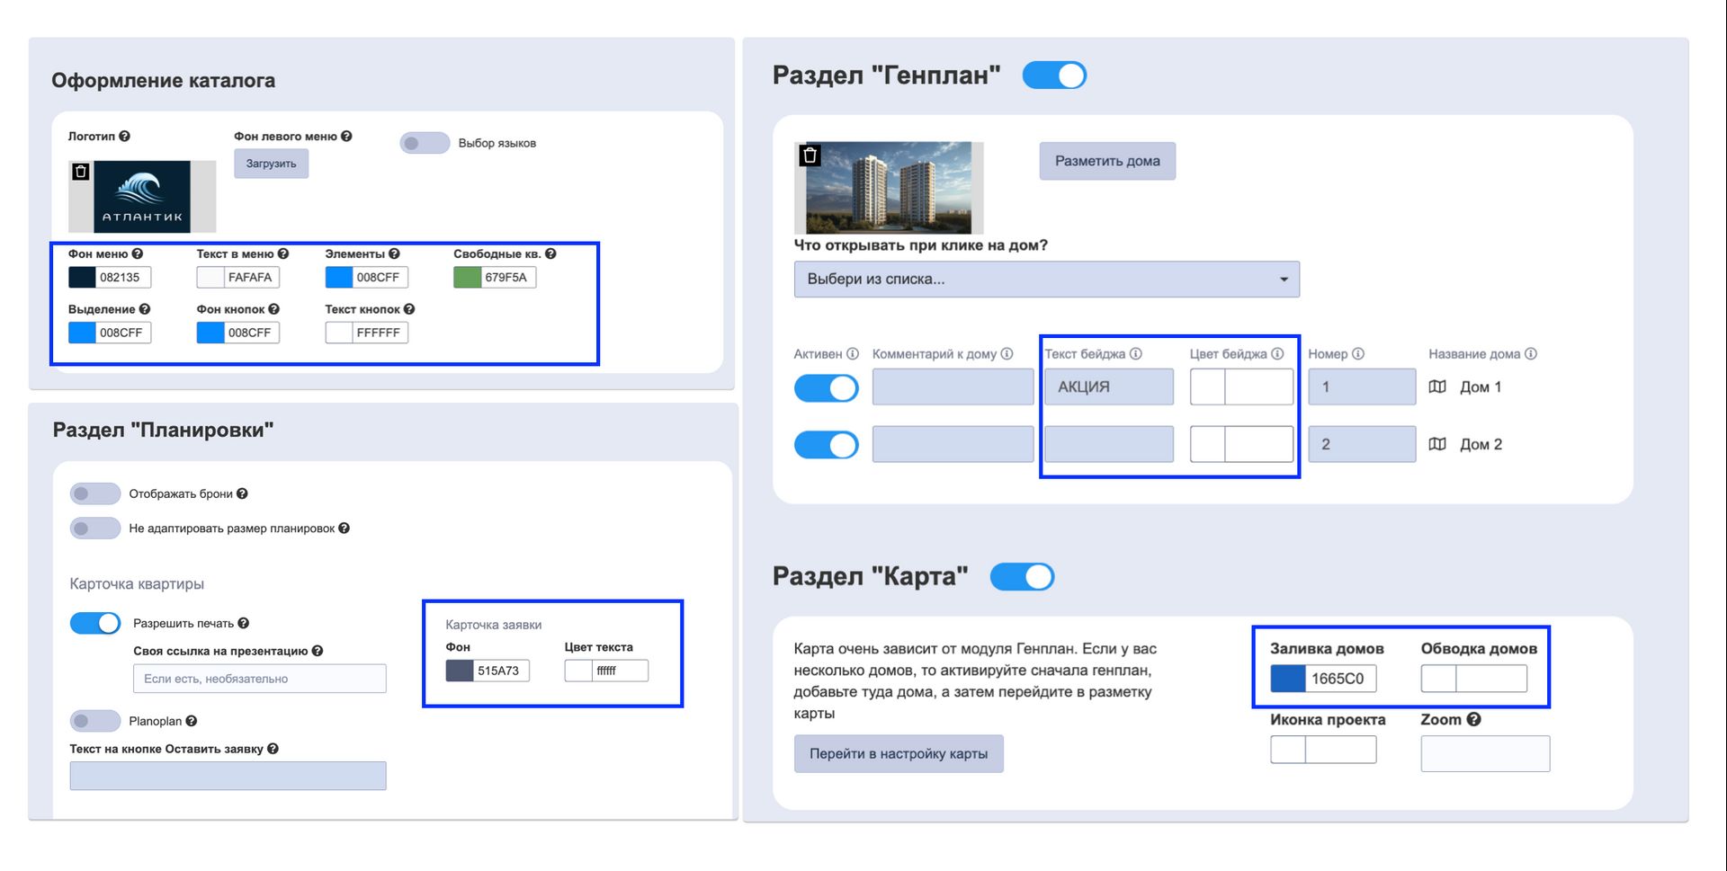Click the map icon next to Дом 2
This screenshot has height=871, width=1727.
[1437, 444]
